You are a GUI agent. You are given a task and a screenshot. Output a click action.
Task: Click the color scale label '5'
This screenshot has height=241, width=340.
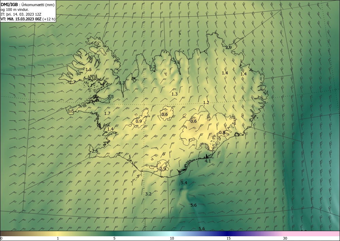tap(114, 238)
